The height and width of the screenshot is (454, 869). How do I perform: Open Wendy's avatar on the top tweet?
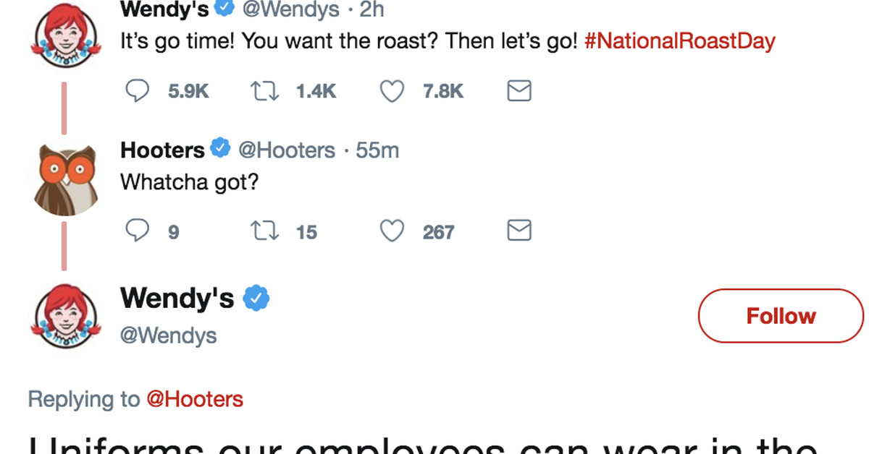(x=65, y=36)
